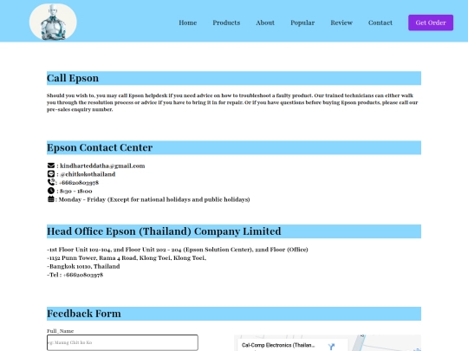
Task: Click the robot logo image
Action: [x=53, y=22]
